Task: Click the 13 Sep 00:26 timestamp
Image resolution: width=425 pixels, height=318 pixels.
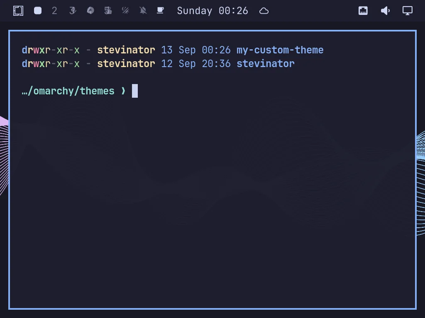Action: [196, 50]
